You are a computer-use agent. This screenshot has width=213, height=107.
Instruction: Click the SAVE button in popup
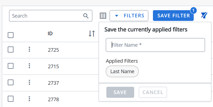point(120,92)
